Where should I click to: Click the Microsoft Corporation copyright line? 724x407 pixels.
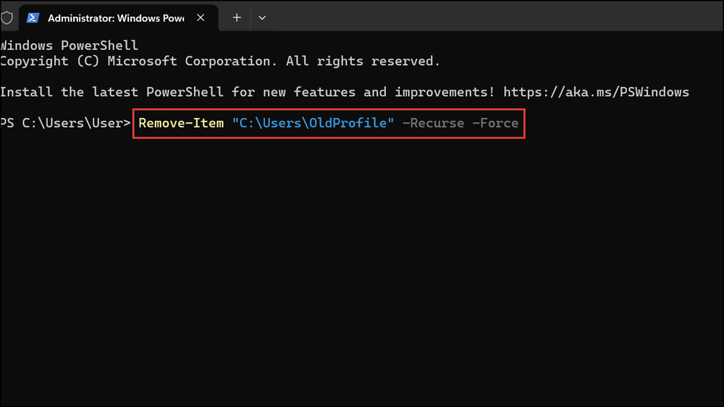pos(220,61)
